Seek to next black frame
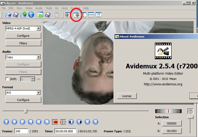The width and height of the screenshot is (198, 137). pyautogui.click(x=79, y=122)
